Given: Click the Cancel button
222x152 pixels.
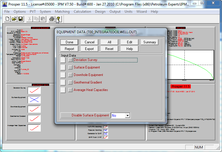Looking at the screenshot, I should click(90, 42).
